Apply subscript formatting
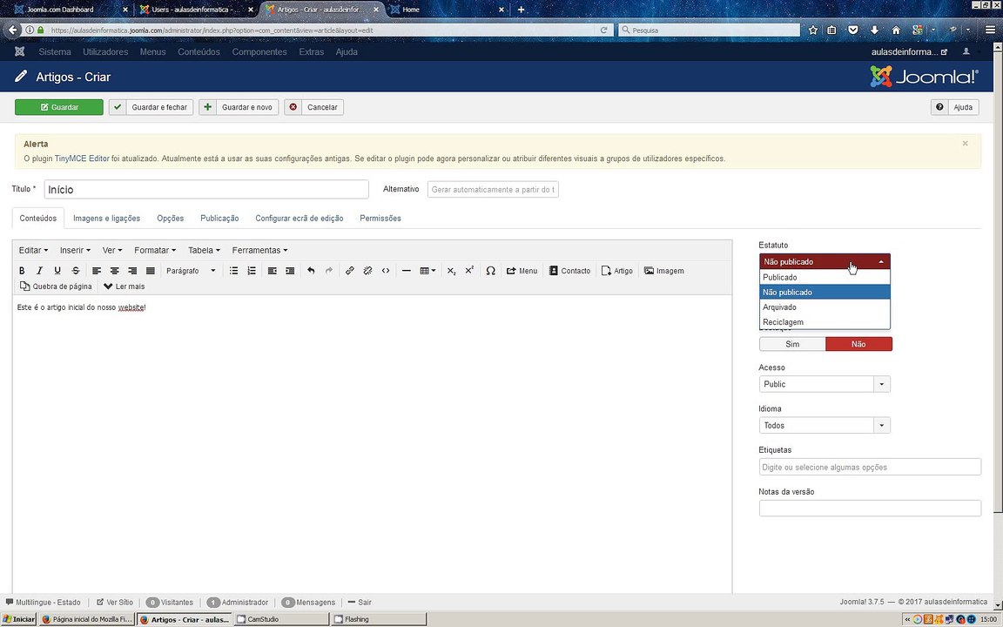1003x627 pixels. [x=451, y=271]
